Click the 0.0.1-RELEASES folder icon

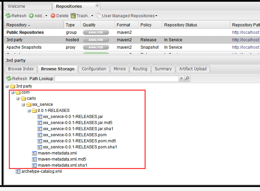(34, 111)
